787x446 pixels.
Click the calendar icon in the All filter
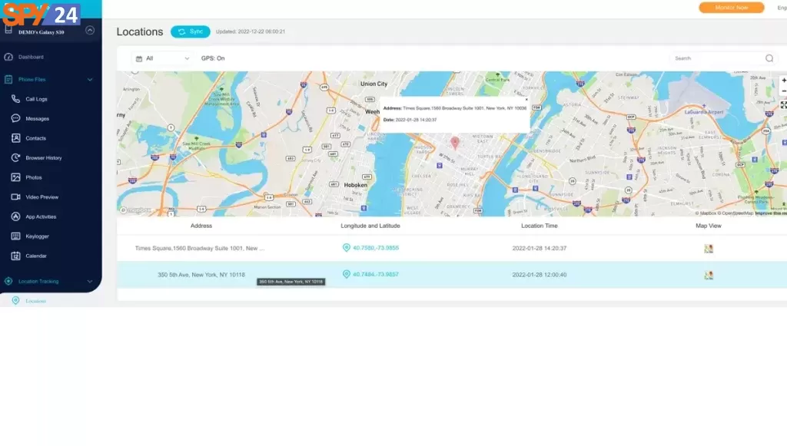(139, 58)
